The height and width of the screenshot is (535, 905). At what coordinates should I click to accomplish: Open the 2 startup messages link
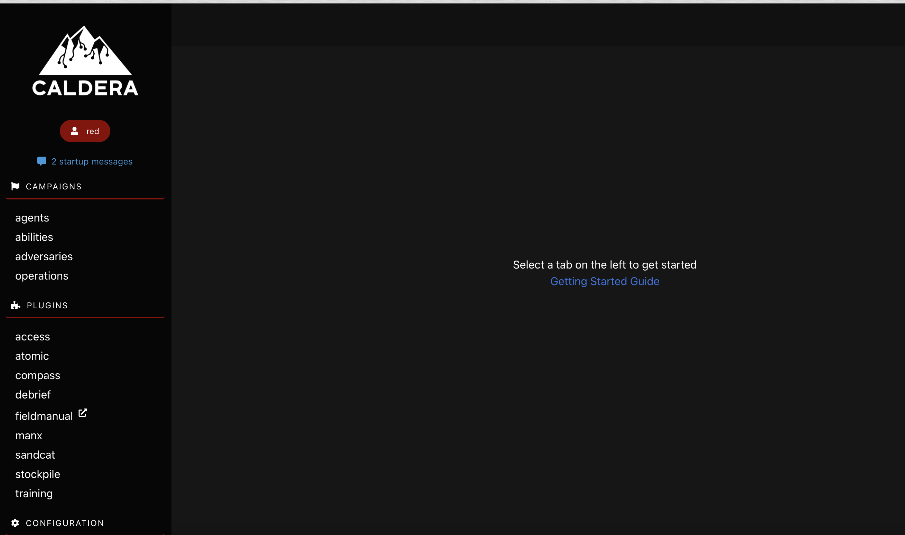(x=92, y=161)
